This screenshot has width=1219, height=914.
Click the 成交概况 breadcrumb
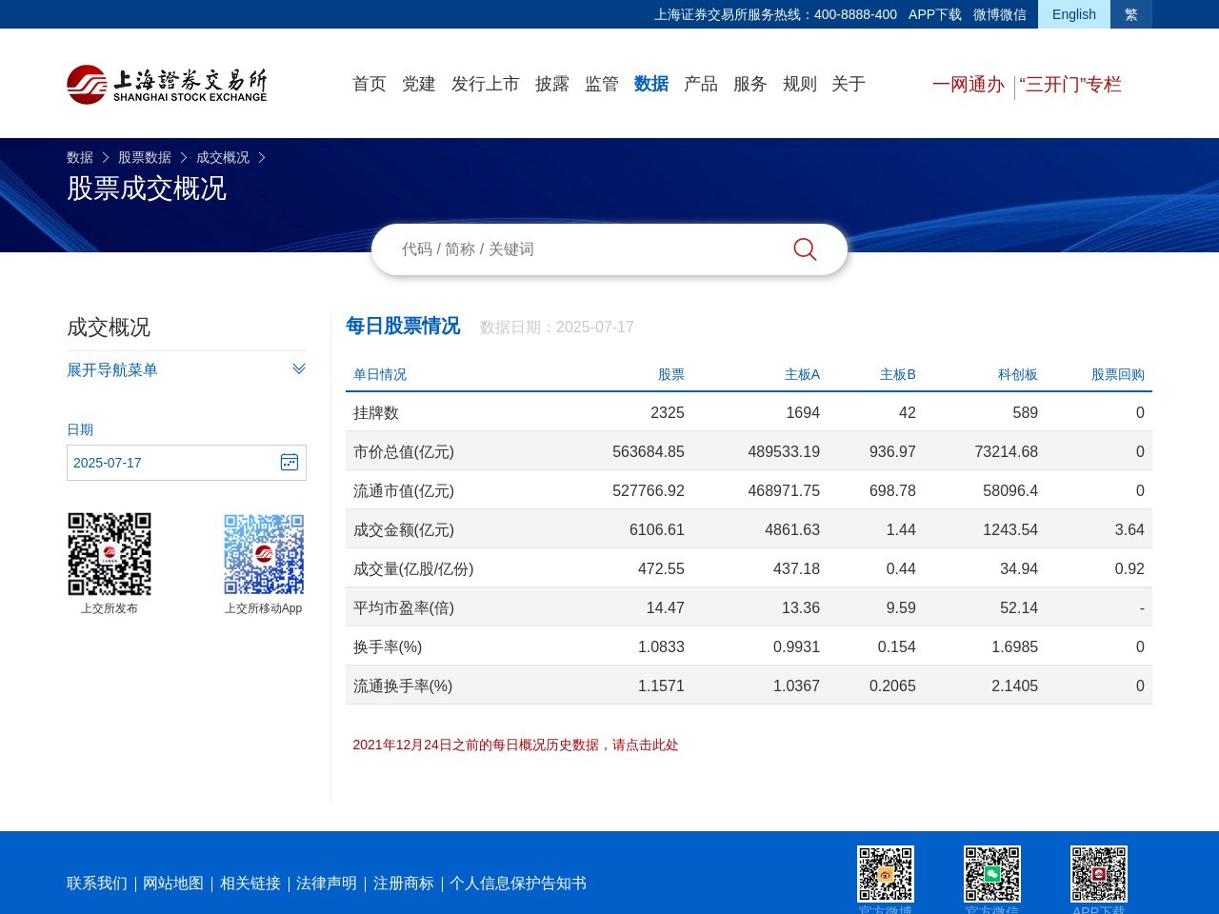[x=223, y=157]
